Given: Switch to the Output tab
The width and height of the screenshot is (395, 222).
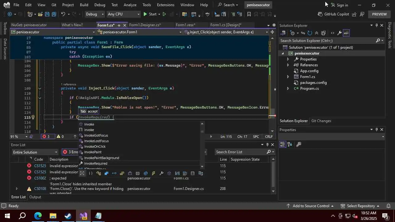Looking at the screenshot, I should [x=35, y=197].
